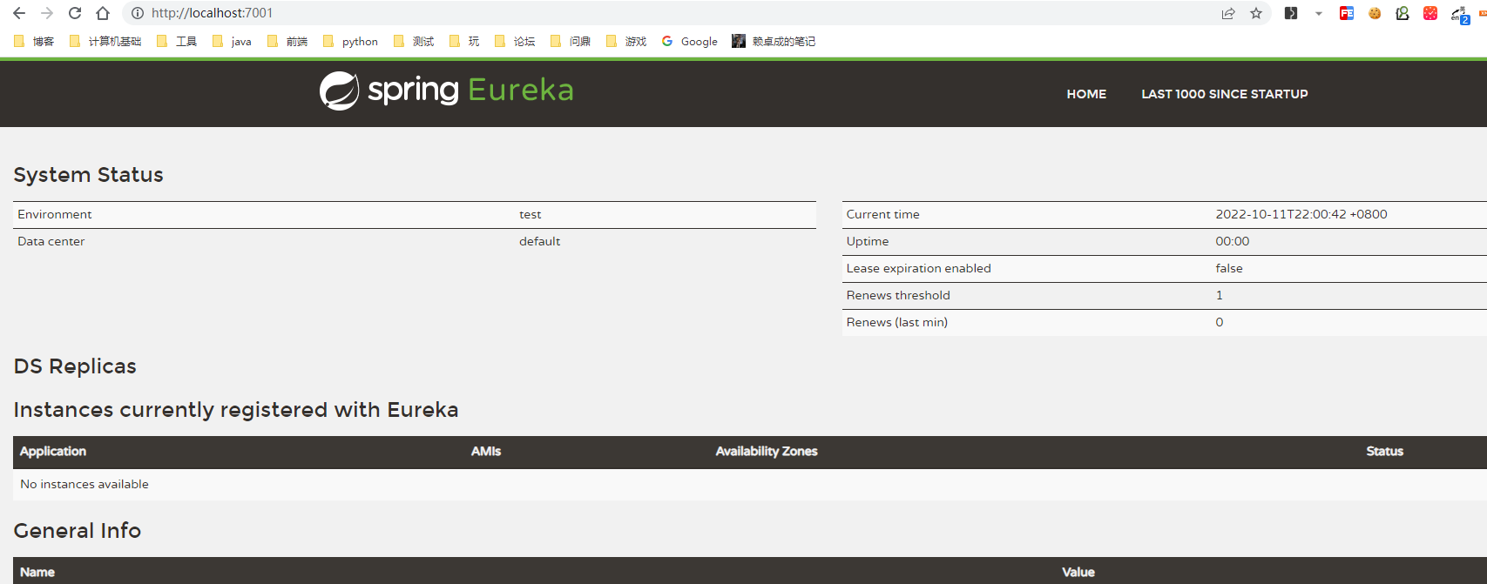Click the AMIs column header
The width and height of the screenshot is (1487, 584).
[486, 451]
